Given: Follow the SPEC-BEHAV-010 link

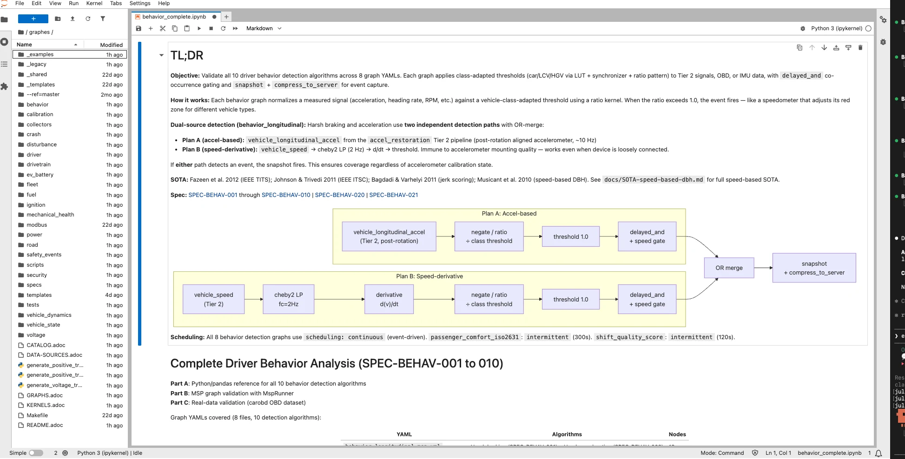Looking at the screenshot, I should 286,195.
